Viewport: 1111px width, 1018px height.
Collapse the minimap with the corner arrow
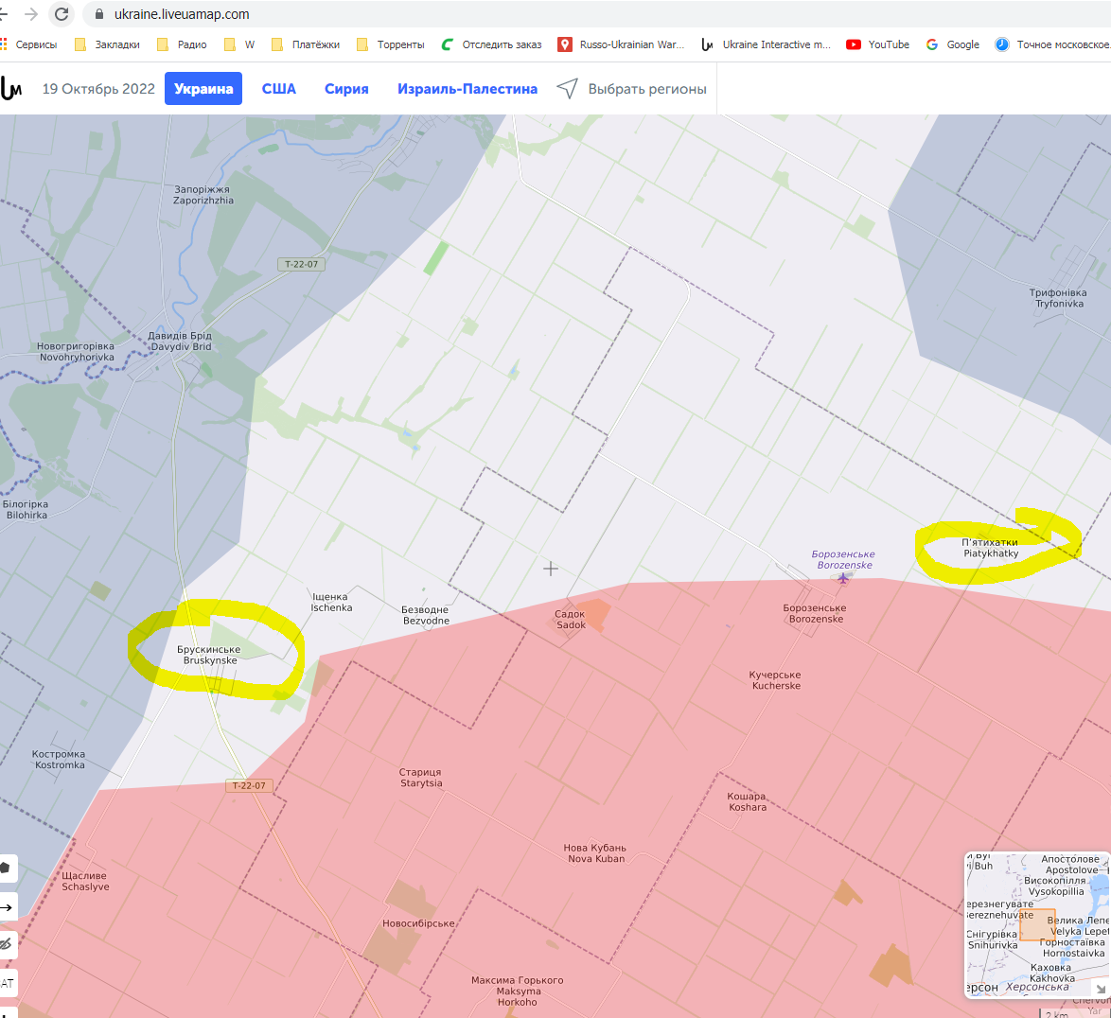[x=1102, y=989]
